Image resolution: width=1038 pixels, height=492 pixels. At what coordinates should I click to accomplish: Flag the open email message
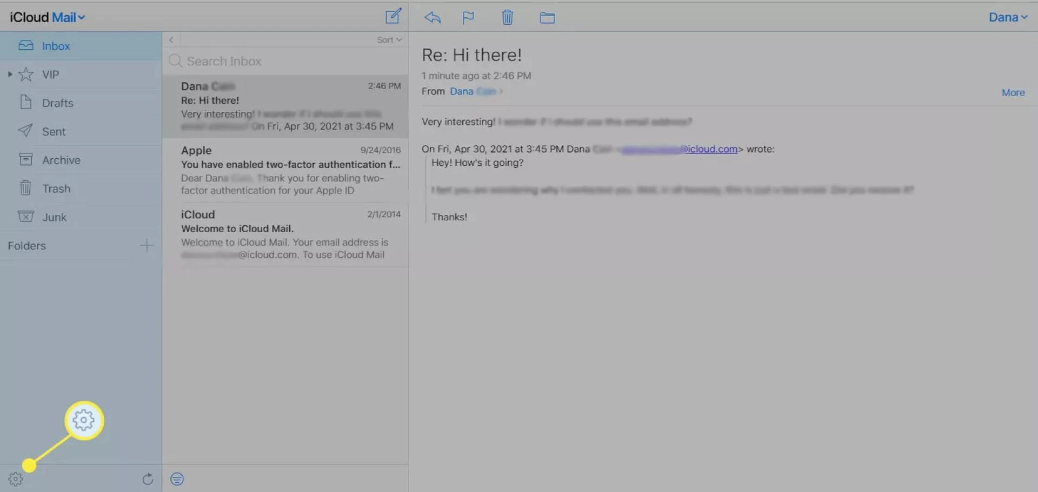(468, 17)
